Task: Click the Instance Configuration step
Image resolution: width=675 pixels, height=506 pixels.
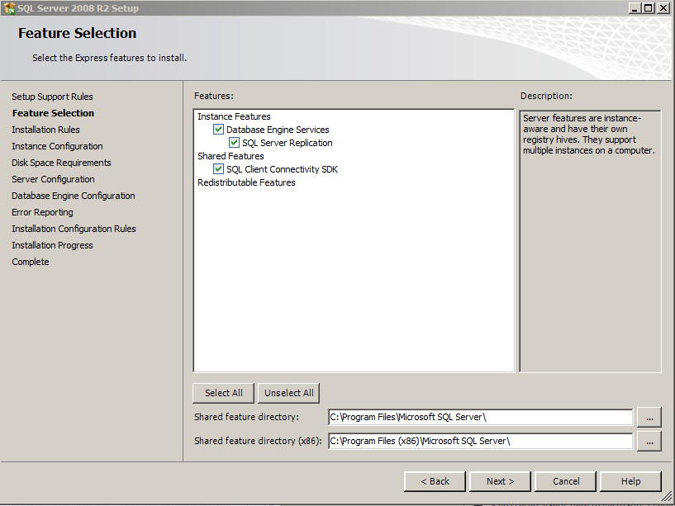Action: (57, 146)
